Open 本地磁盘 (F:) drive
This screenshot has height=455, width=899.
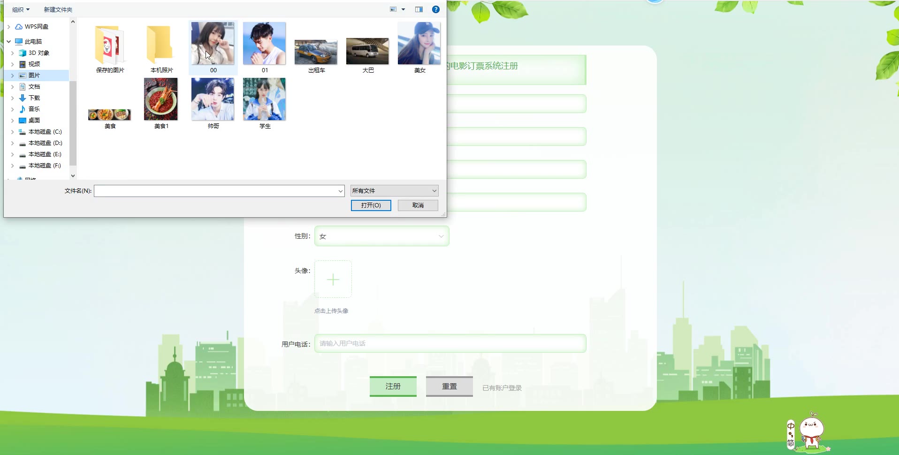45,166
